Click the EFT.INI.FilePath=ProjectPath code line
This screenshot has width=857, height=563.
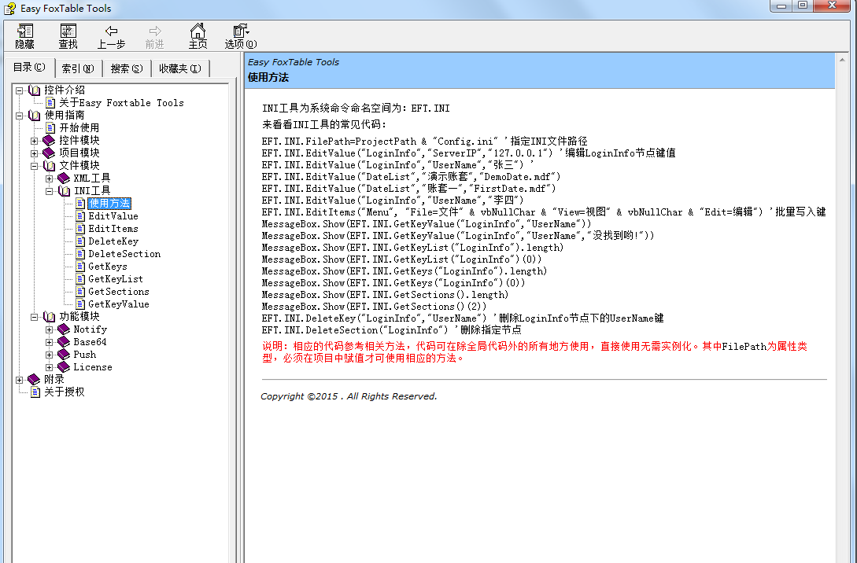click(425, 141)
